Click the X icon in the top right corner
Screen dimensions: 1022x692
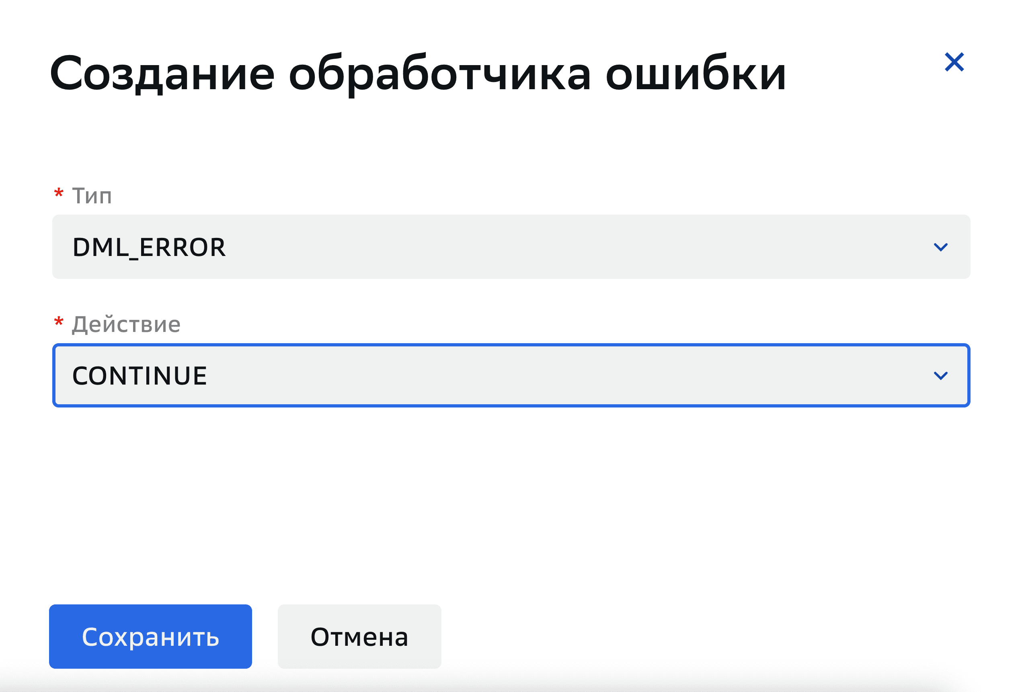click(955, 63)
